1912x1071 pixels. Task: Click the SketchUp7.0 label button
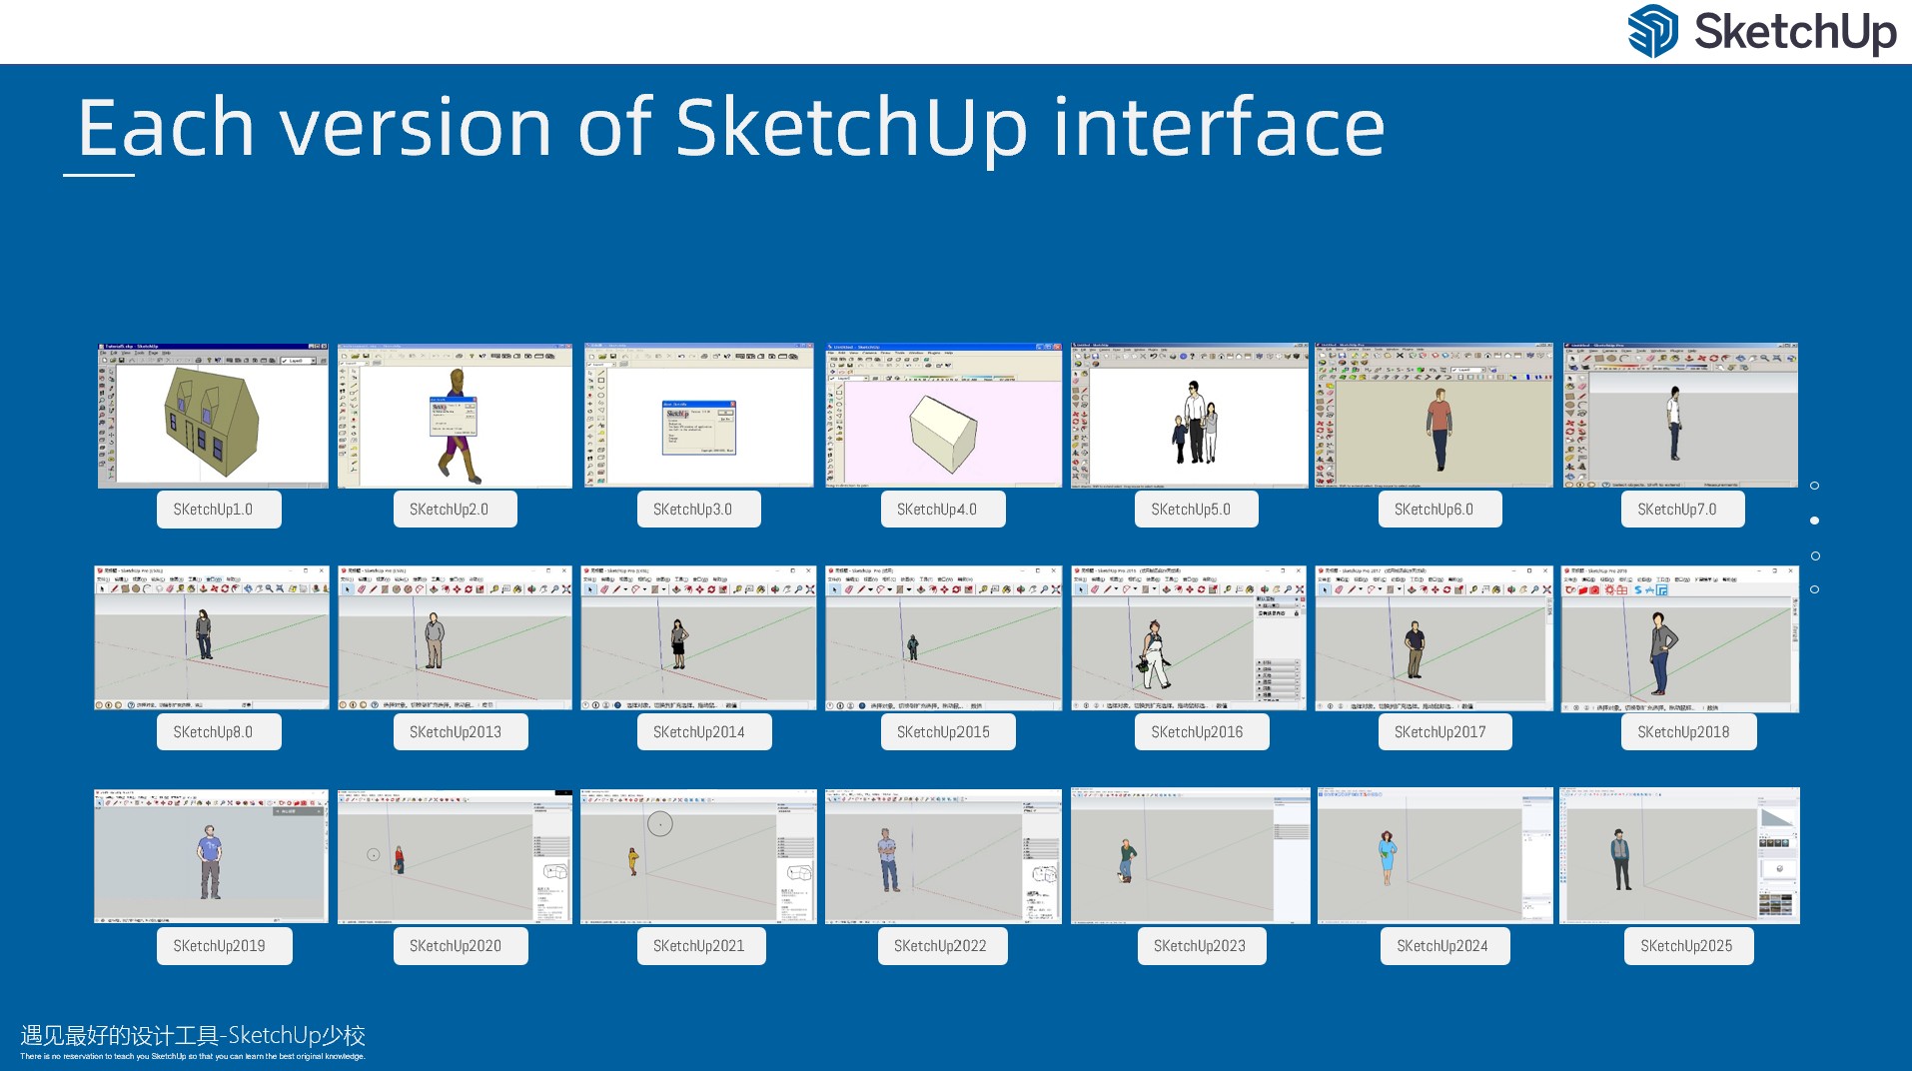click(1682, 510)
